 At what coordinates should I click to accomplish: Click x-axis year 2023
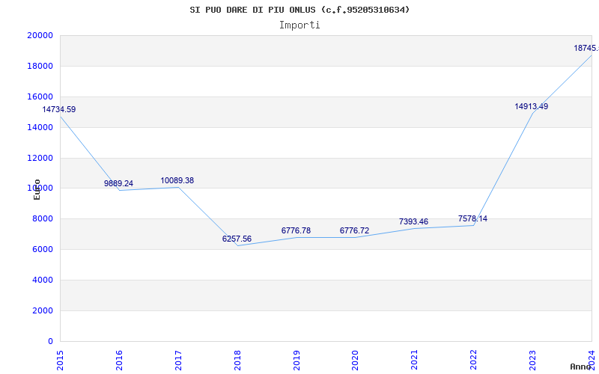[532, 361]
